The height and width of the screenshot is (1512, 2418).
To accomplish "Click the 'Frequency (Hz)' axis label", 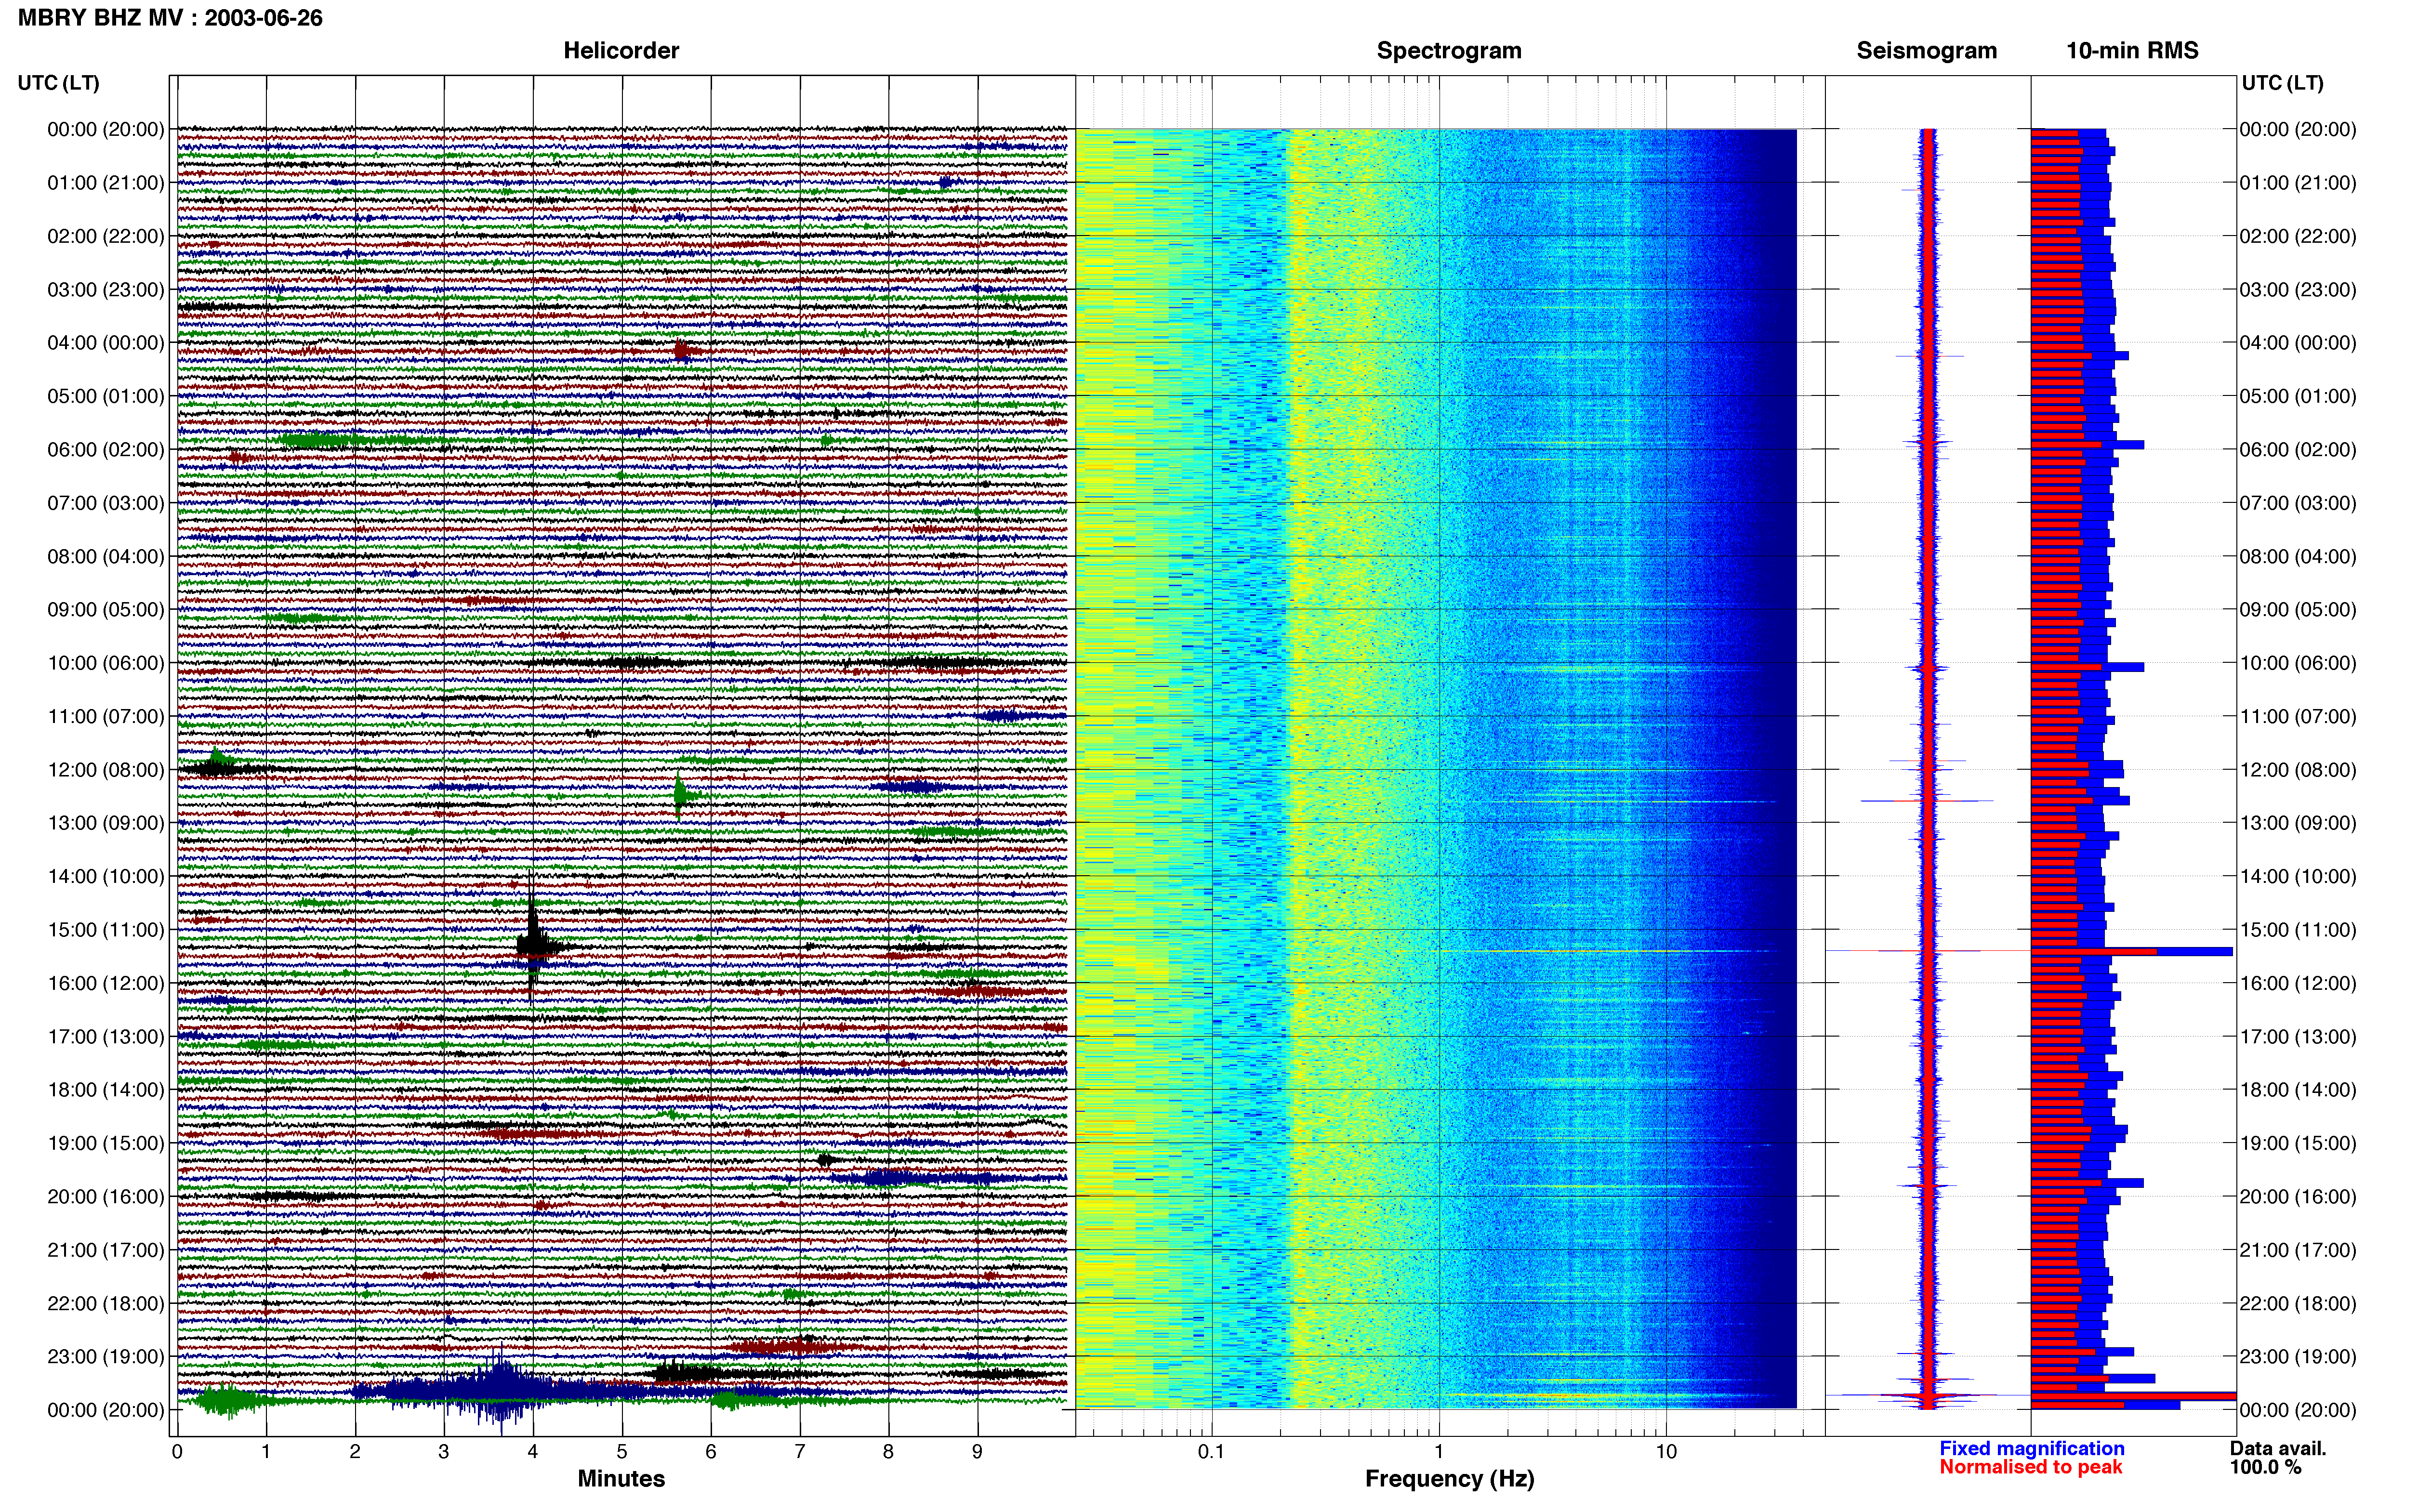I will pos(1449,1478).
